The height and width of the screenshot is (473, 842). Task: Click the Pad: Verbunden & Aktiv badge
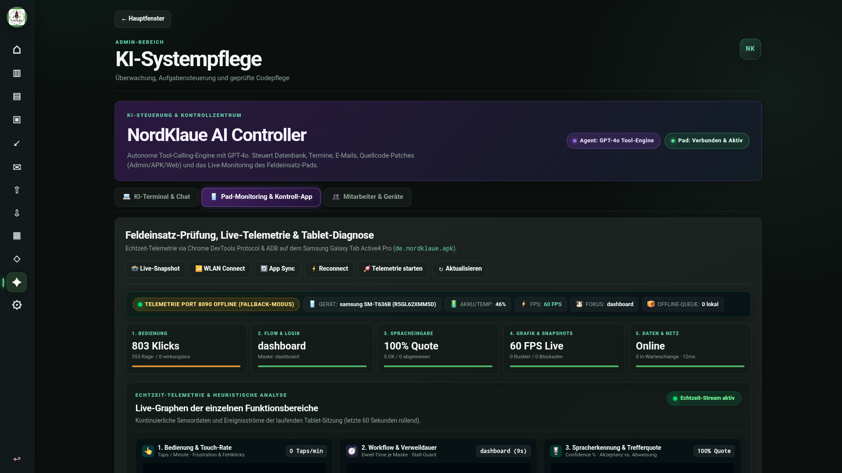(707, 141)
